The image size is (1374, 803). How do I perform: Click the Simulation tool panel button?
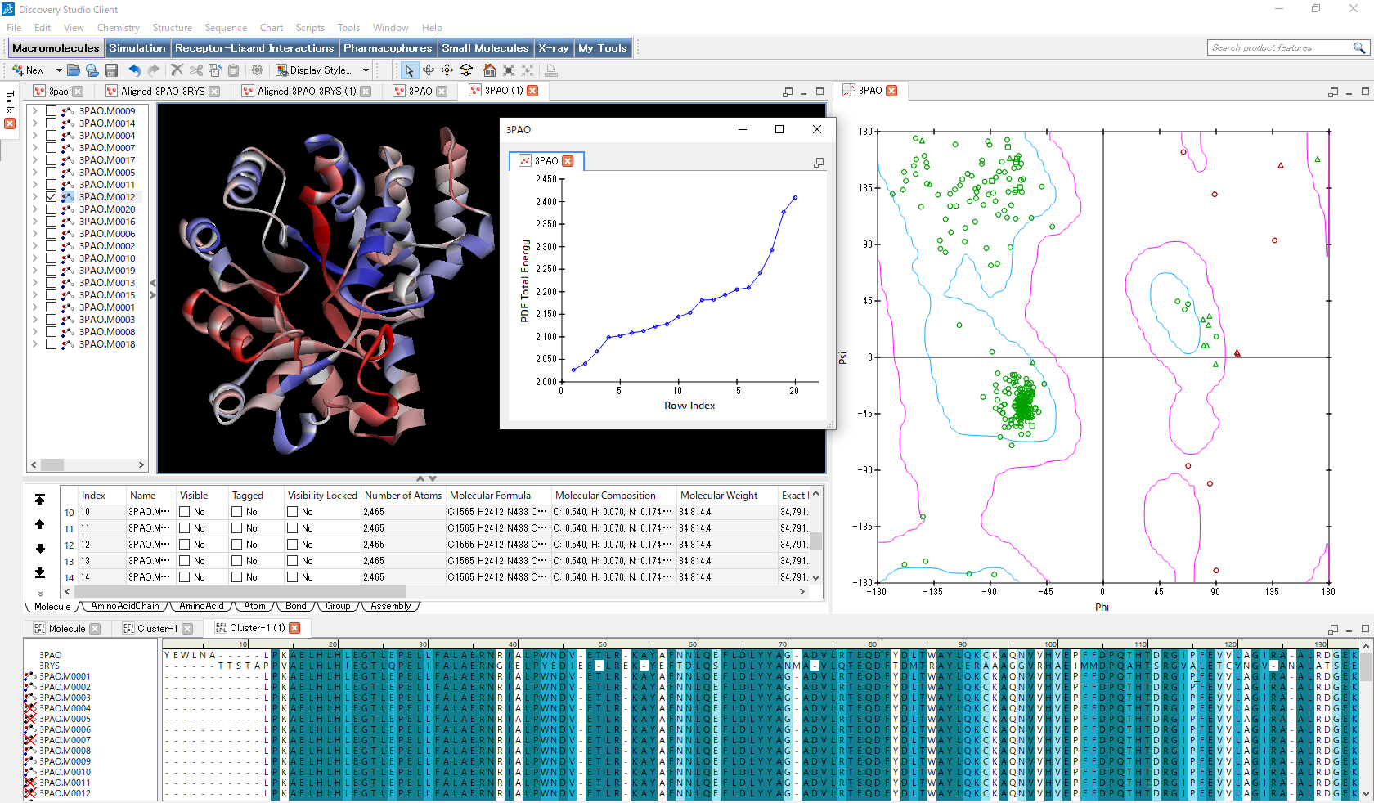click(137, 48)
